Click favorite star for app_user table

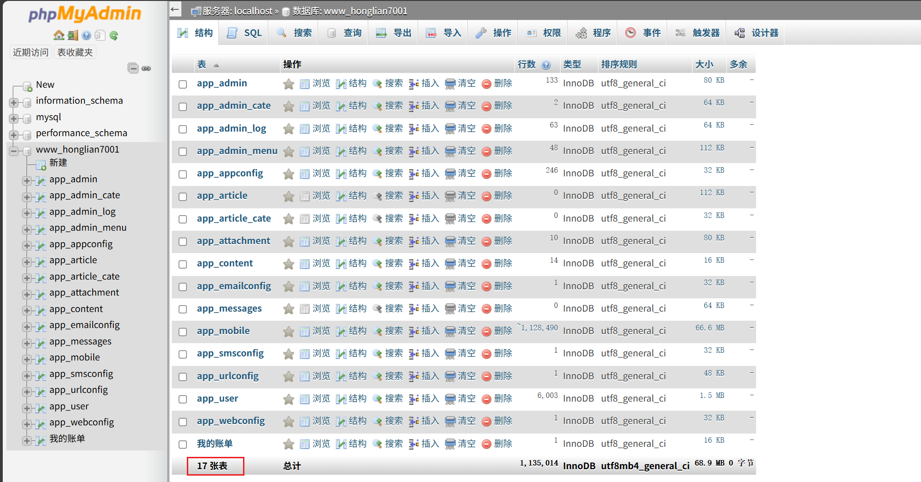pos(288,399)
